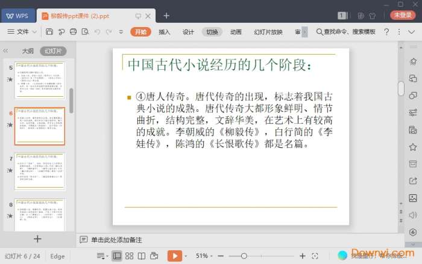Zoom in with the plus button
The width and height of the screenshot is (422, 264).
click(303, 256)
